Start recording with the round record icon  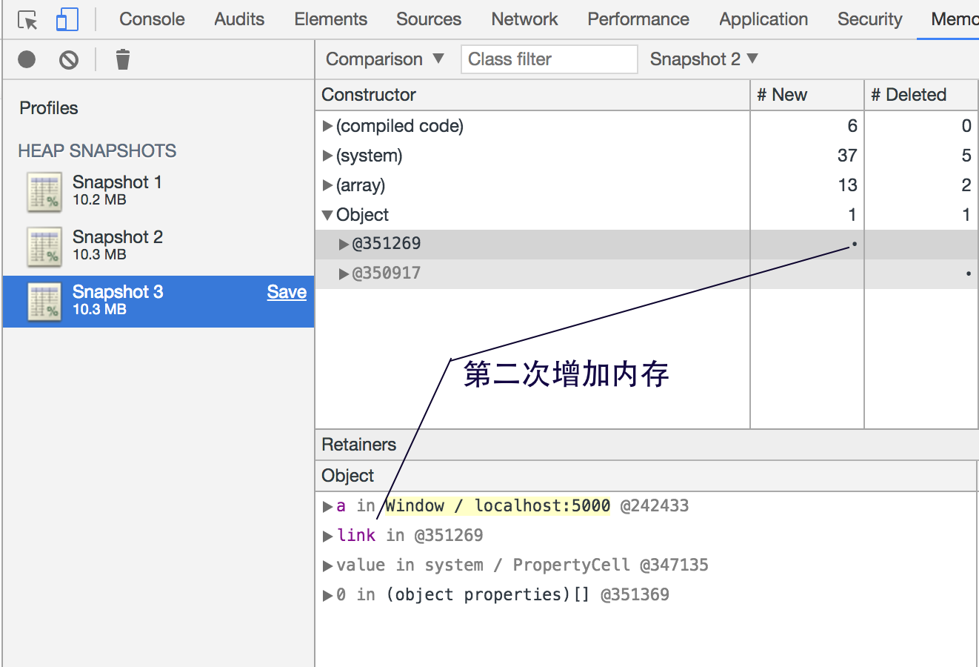click(x=27, y=59)
